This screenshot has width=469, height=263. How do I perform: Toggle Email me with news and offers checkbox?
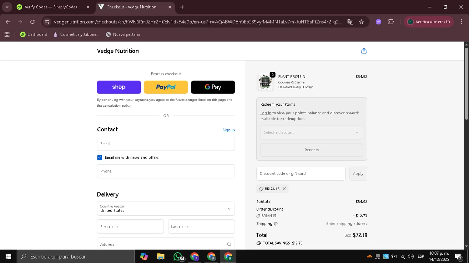click(100, 158)
